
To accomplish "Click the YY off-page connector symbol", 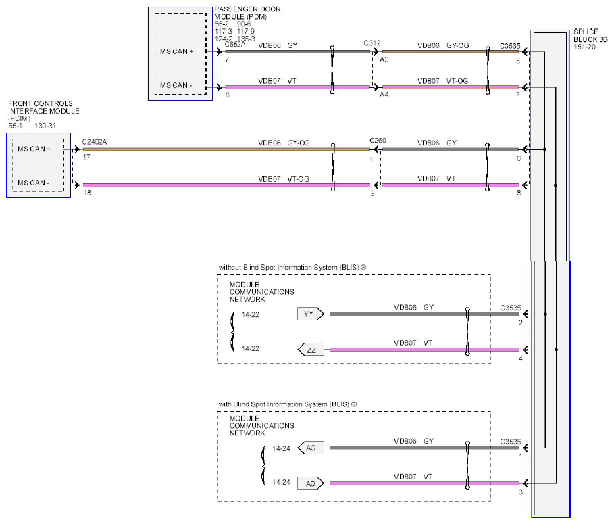I will pyautogui.click(x=311, y=314).
